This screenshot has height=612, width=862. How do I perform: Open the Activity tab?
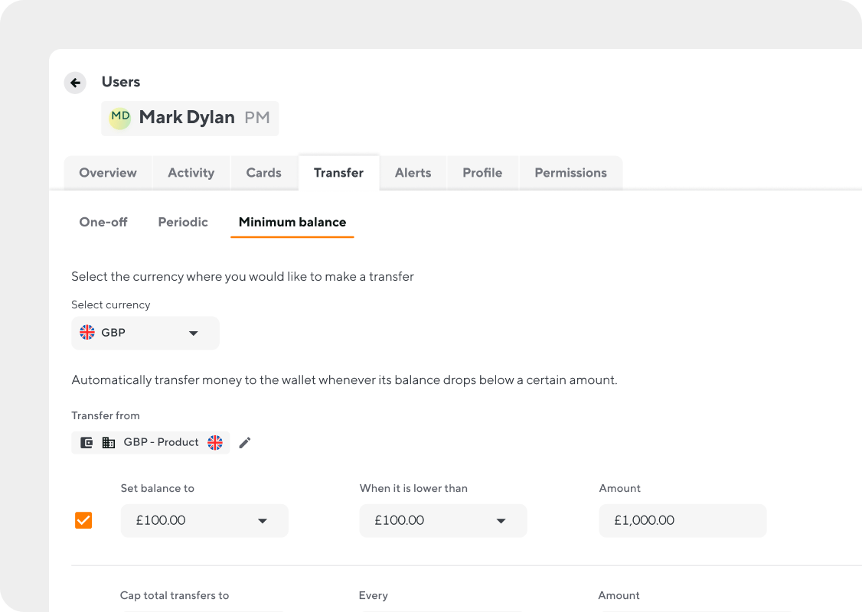tap(191, 173)
